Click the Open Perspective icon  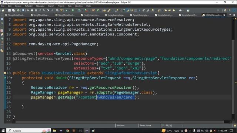click(225, 10)
